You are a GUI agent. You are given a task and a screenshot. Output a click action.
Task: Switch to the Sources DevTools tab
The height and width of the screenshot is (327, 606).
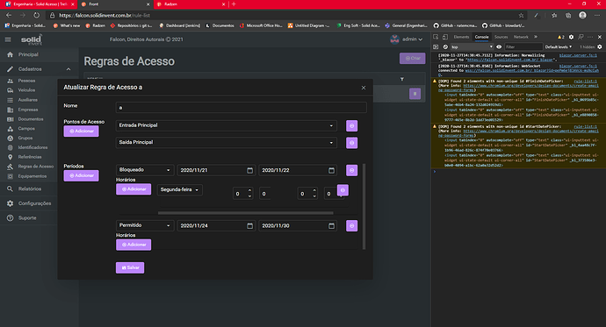(x=501, y=37)
